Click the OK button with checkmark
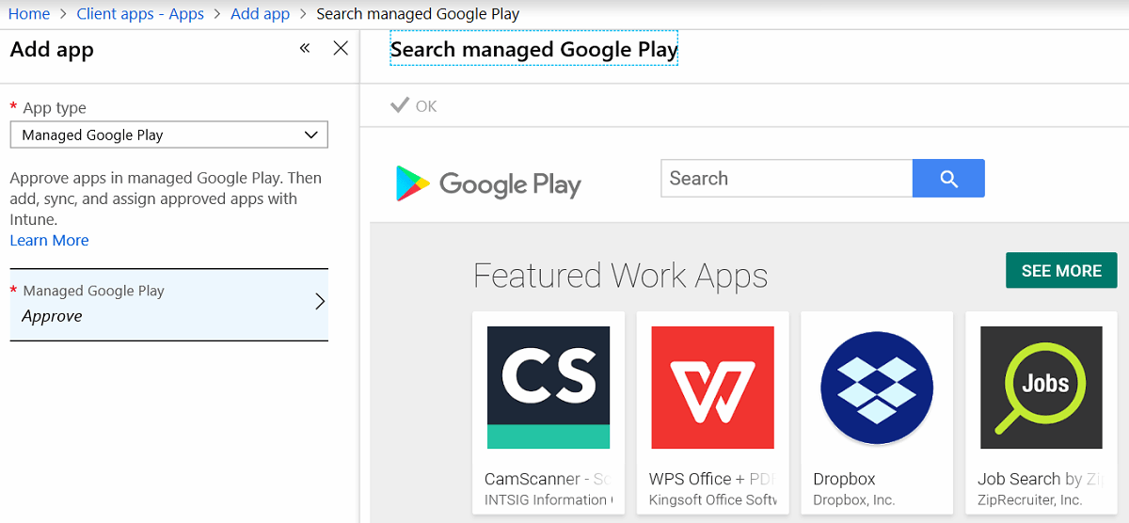The image size is (1129, 523). [414, 106]
